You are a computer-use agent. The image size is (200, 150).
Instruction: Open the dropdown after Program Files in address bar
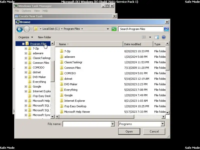pyautogui.click(x=82, y=29)
